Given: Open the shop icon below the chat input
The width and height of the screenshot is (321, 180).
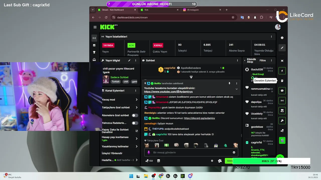Looking at the screenshot, I should point(158,161).
